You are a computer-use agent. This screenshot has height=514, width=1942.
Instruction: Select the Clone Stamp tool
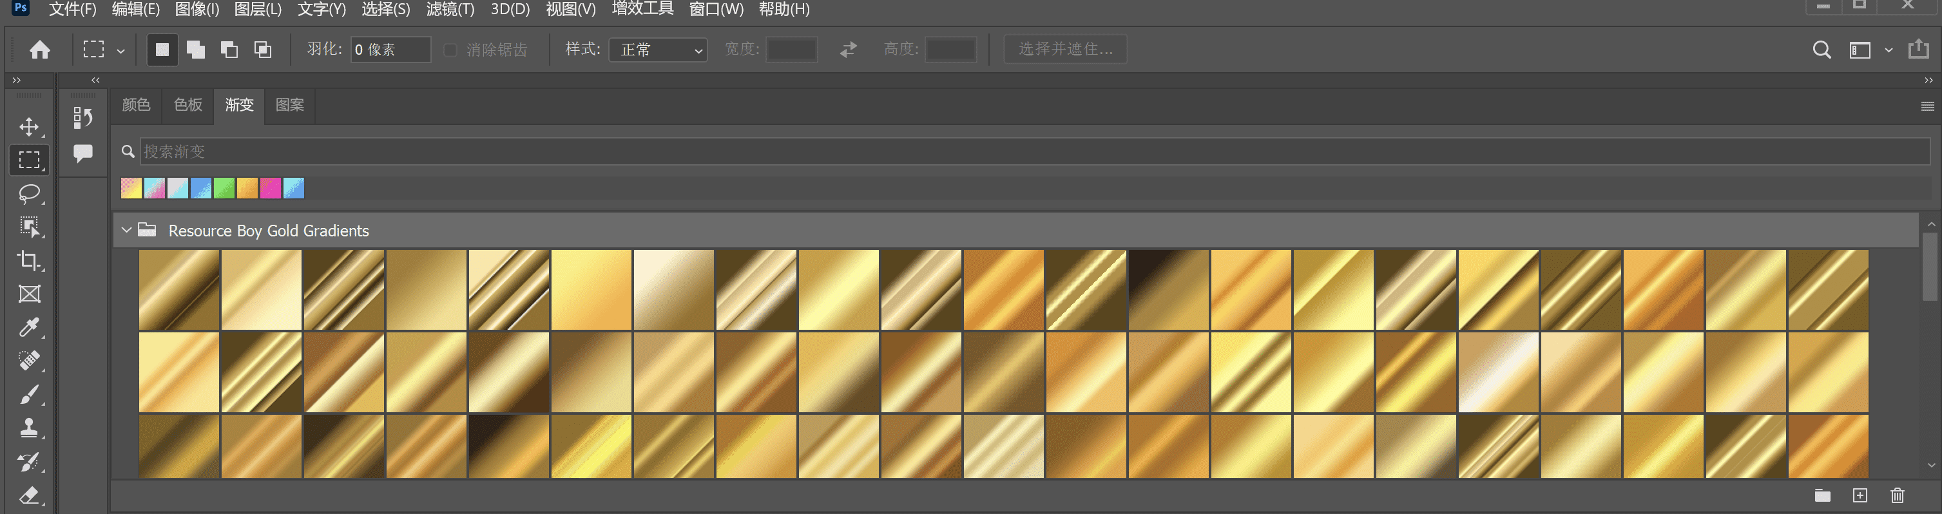pos(28,428)
